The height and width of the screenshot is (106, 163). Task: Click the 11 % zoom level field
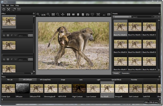(43, 15)
